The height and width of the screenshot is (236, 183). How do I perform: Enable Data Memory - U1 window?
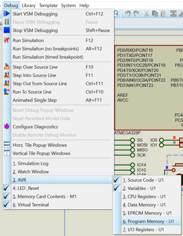coord(147,205)
